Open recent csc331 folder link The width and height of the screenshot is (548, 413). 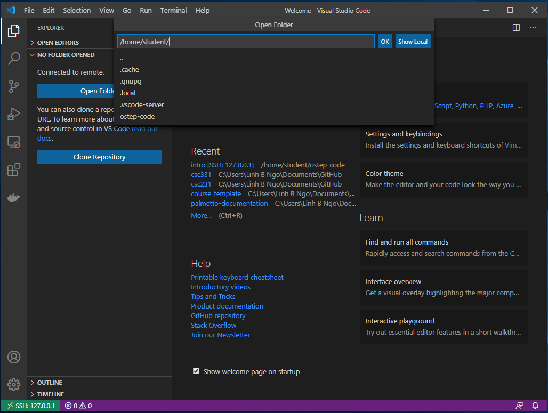[201, 174]
